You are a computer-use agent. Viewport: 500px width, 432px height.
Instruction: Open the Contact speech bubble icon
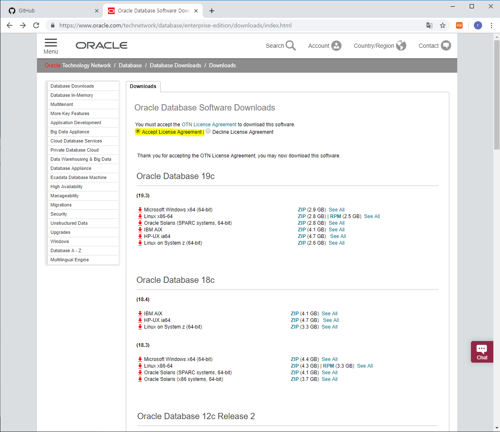[446, 46]
